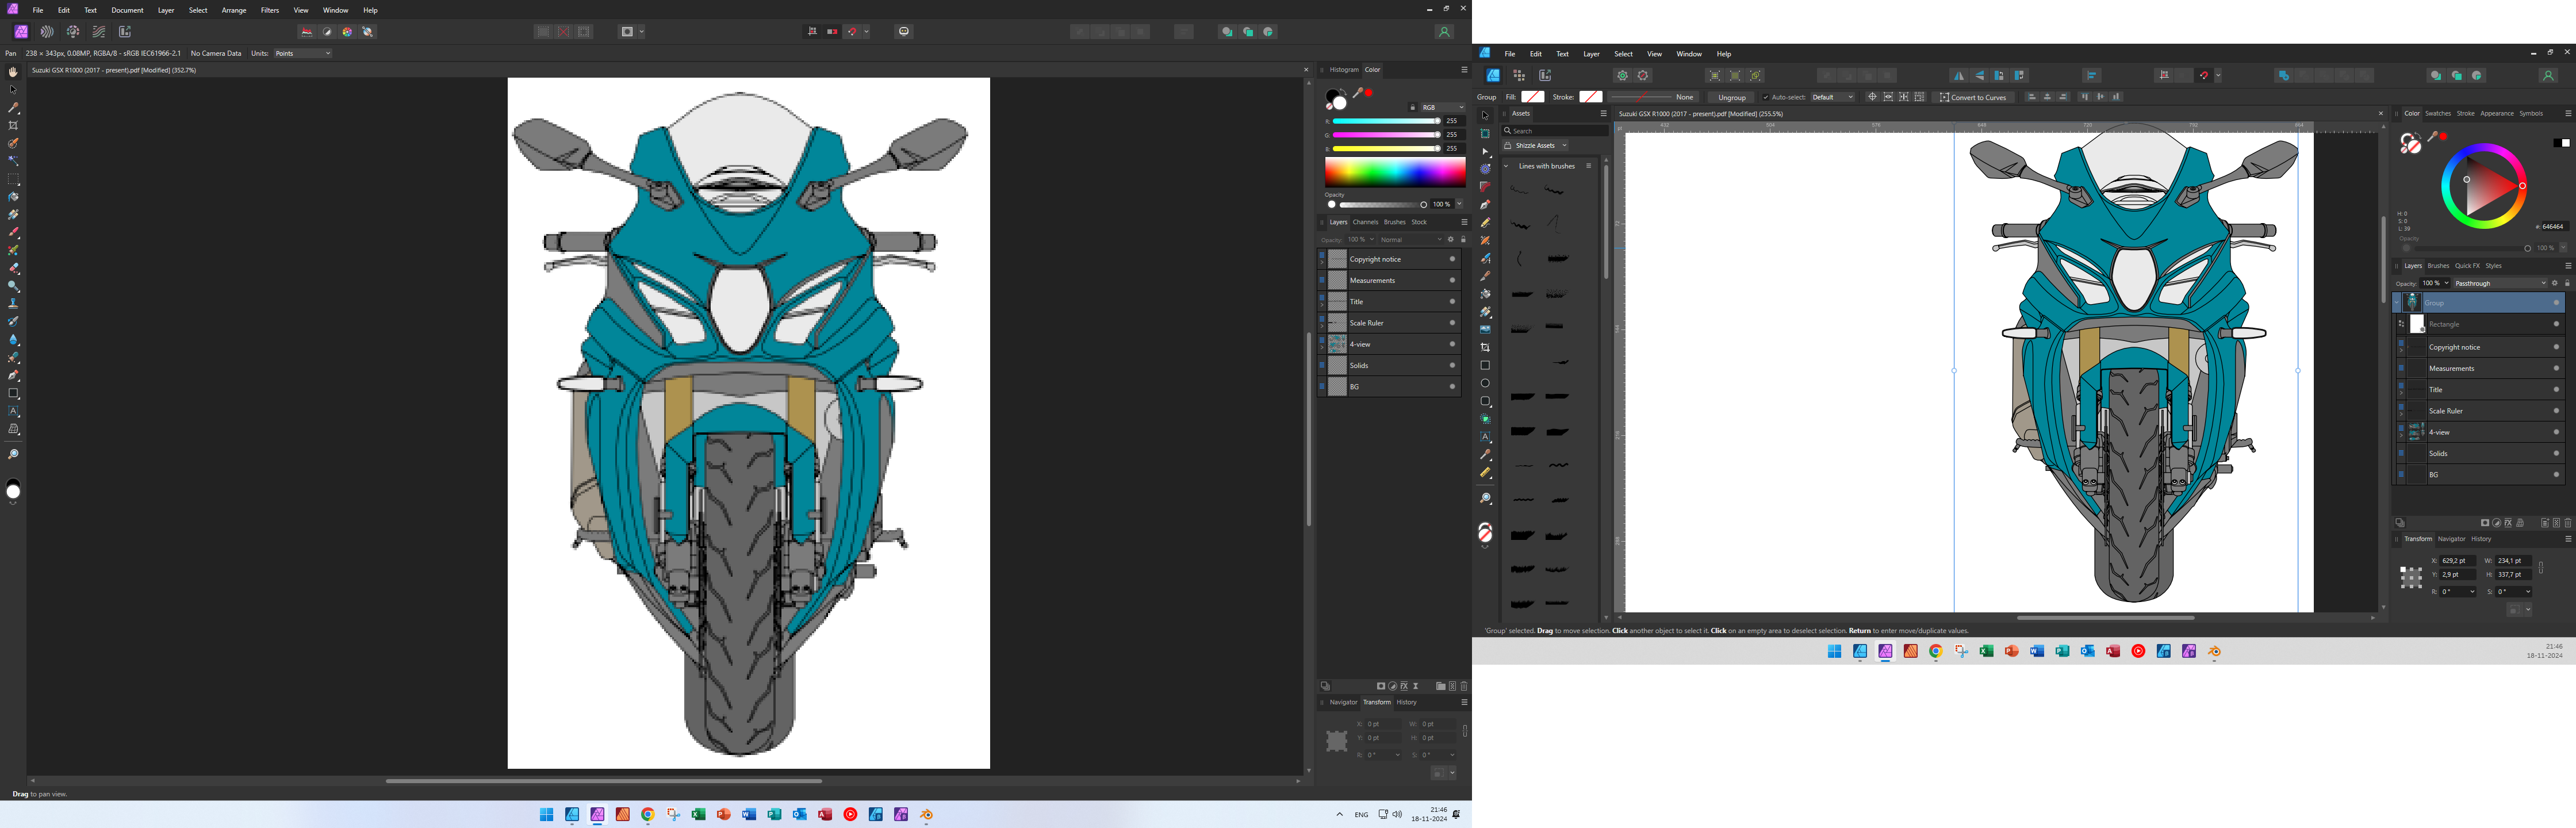Screen dimensions: 2576x828
Task: Select the Artboard tool in Affinity Designer
Action: pos(1485,133)
